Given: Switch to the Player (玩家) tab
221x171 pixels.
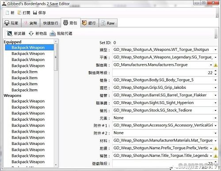Looking at the screenshot, I should click(x=12, y=23).
